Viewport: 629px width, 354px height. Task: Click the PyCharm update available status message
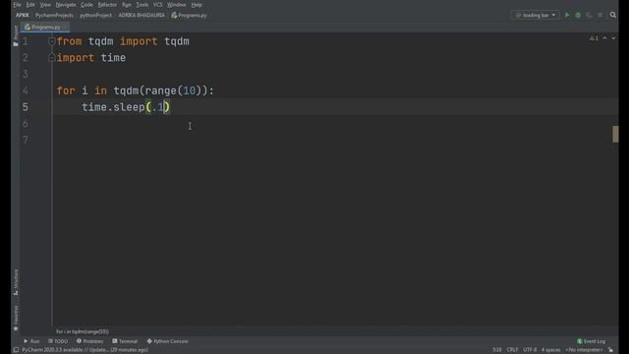tap(86, 350)
